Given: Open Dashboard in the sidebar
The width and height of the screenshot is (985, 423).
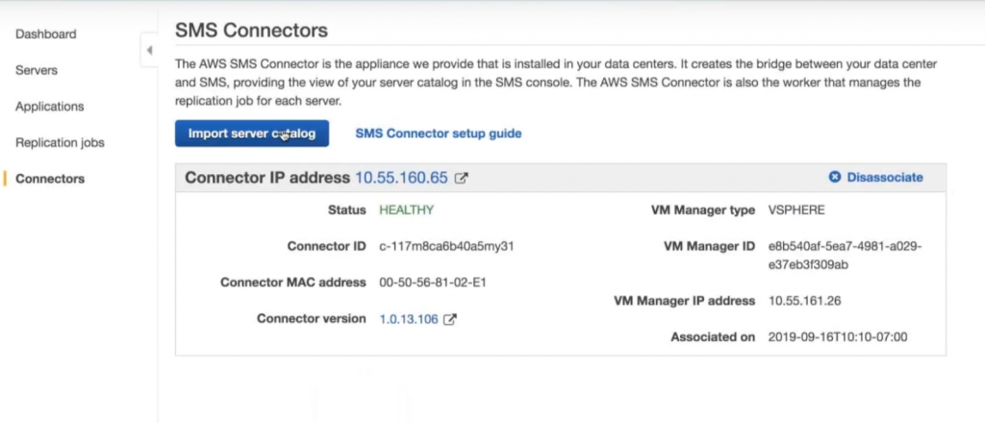Looking at the screenshot, I should (46, 34).
